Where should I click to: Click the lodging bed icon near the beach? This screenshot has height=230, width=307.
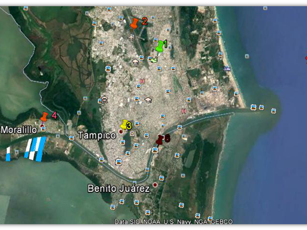pyautogui.click(x=227, y=69)
